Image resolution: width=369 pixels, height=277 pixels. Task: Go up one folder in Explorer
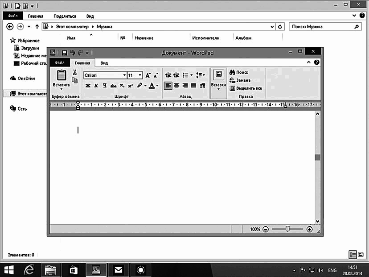(37, 27)
